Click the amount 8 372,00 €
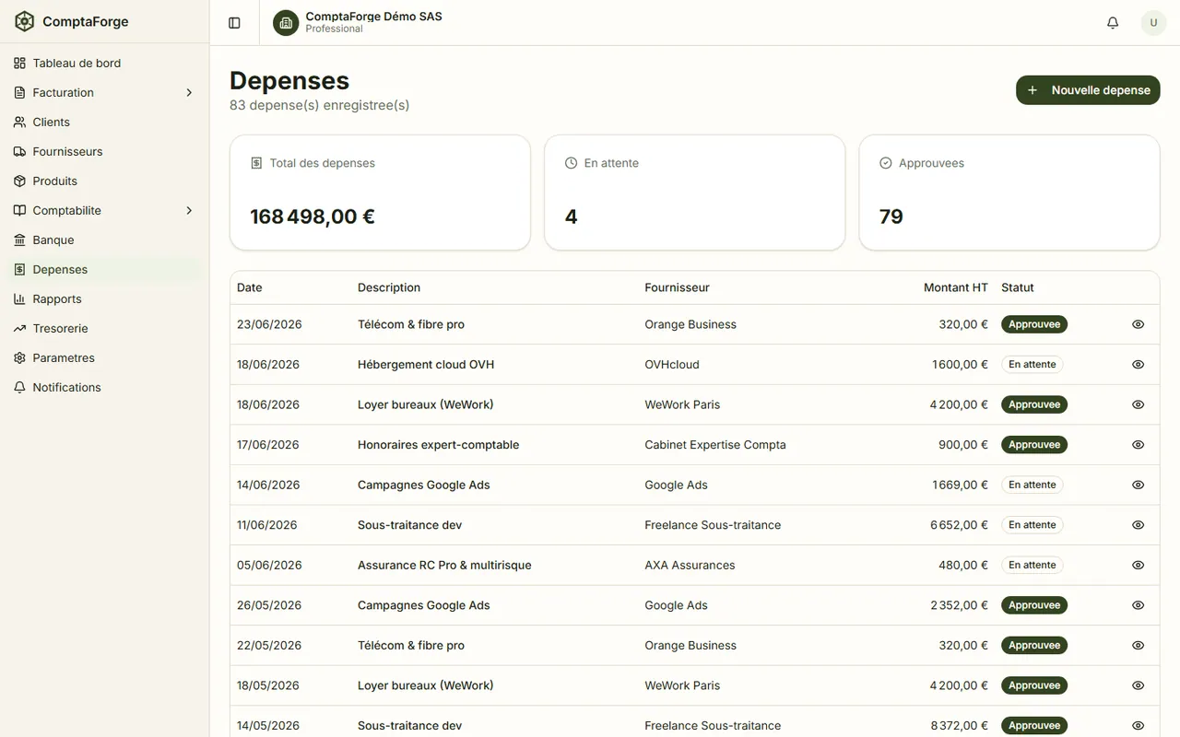Screen dimensions: 1180x737 click(959, 726)
